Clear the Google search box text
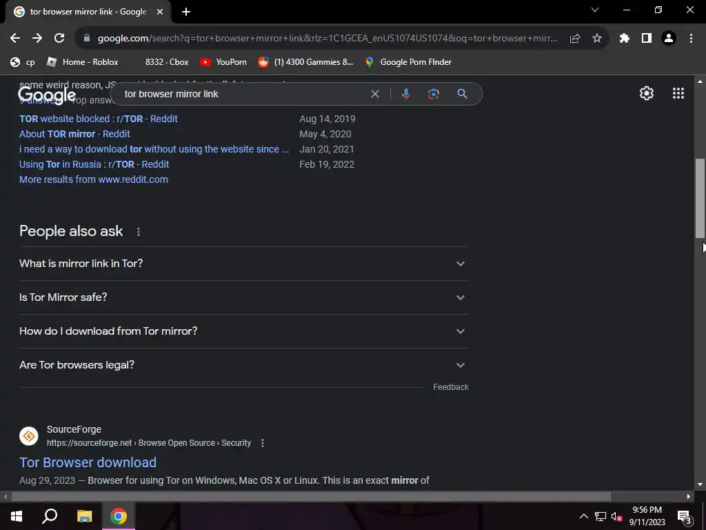This screenshot has width=706, height=530. 374,94
